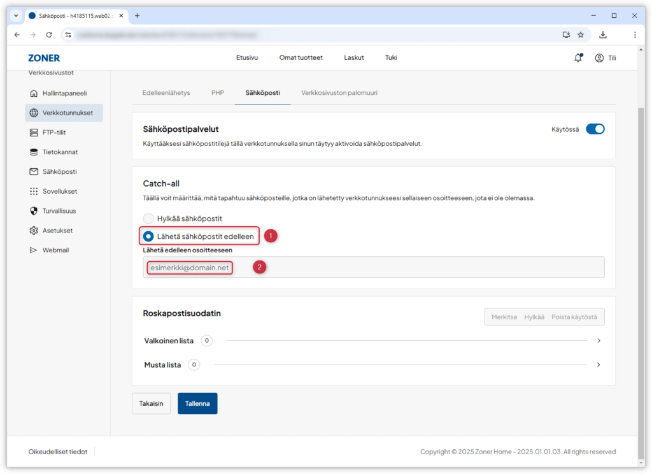Click the Turvallisuus shield icon

pyautogui.click(x=34, y=211)
